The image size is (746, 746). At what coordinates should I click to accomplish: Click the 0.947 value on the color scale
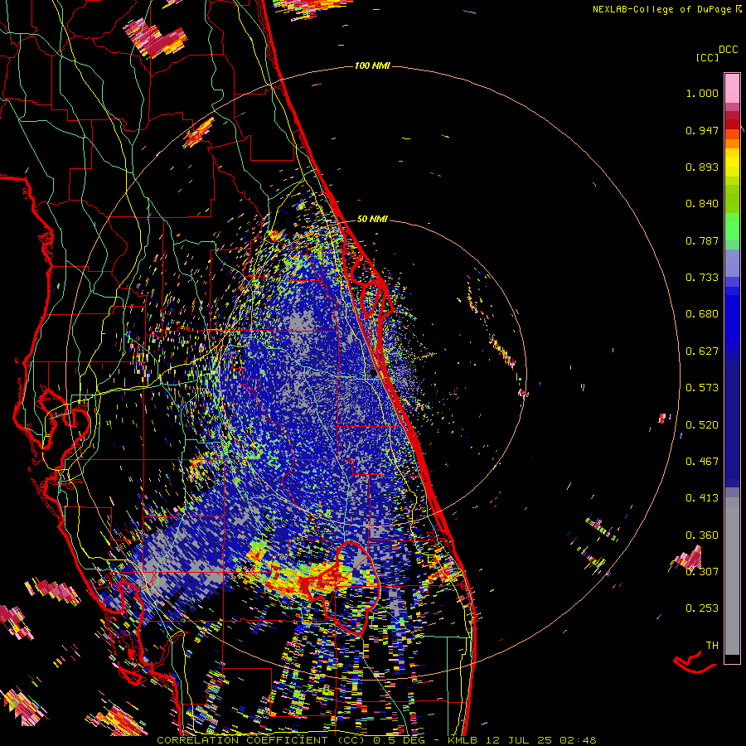pos(702,130)
